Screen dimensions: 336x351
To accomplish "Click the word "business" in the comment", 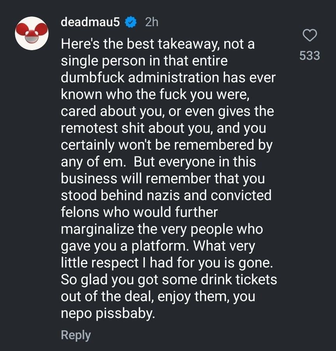I will point(89,179).
